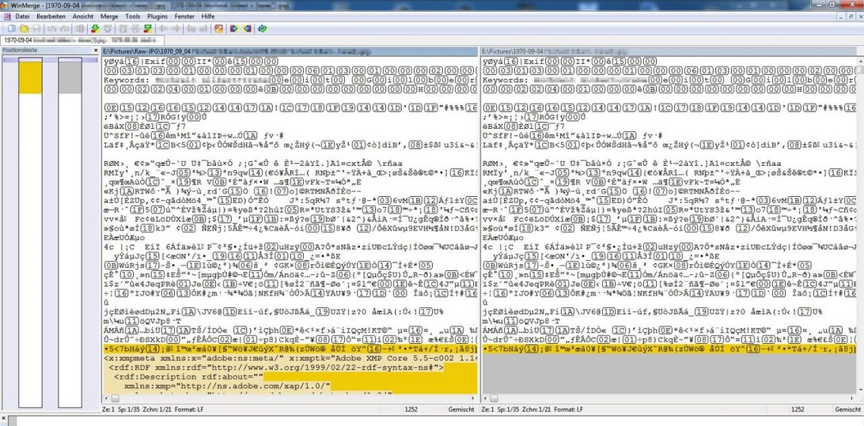This screenshot has height=426, width=864.
Task: Click the Options toolbar icon
Action: (219, 28)
